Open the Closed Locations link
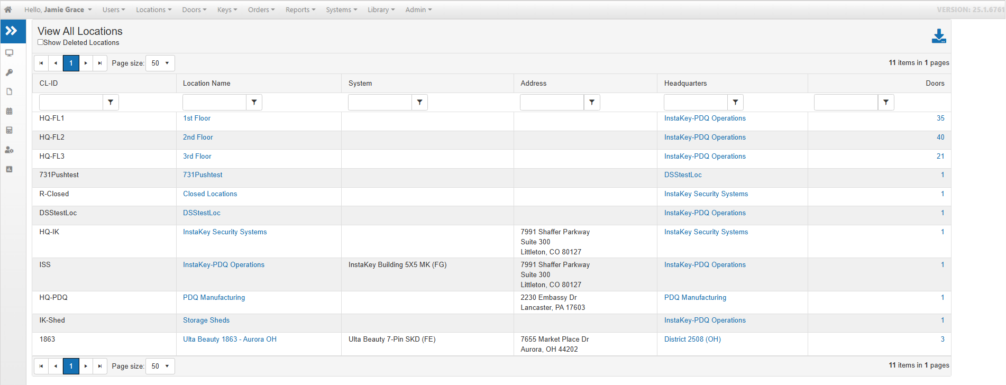This screenshot has height=385, width=1006. 210,194
